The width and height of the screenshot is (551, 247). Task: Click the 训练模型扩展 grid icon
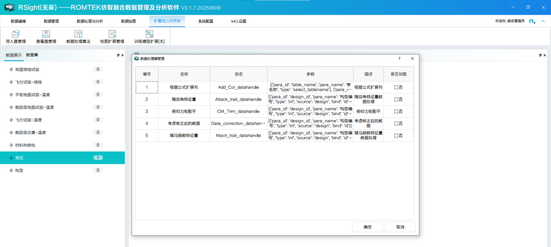click(x=149, y=34)
